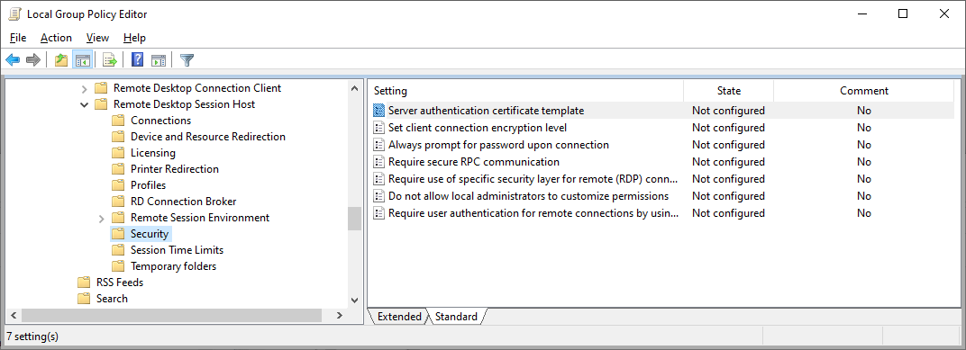Open the View menu
Image resolution: width=966 pixels, height=350 pixels.
pos(97,38)
